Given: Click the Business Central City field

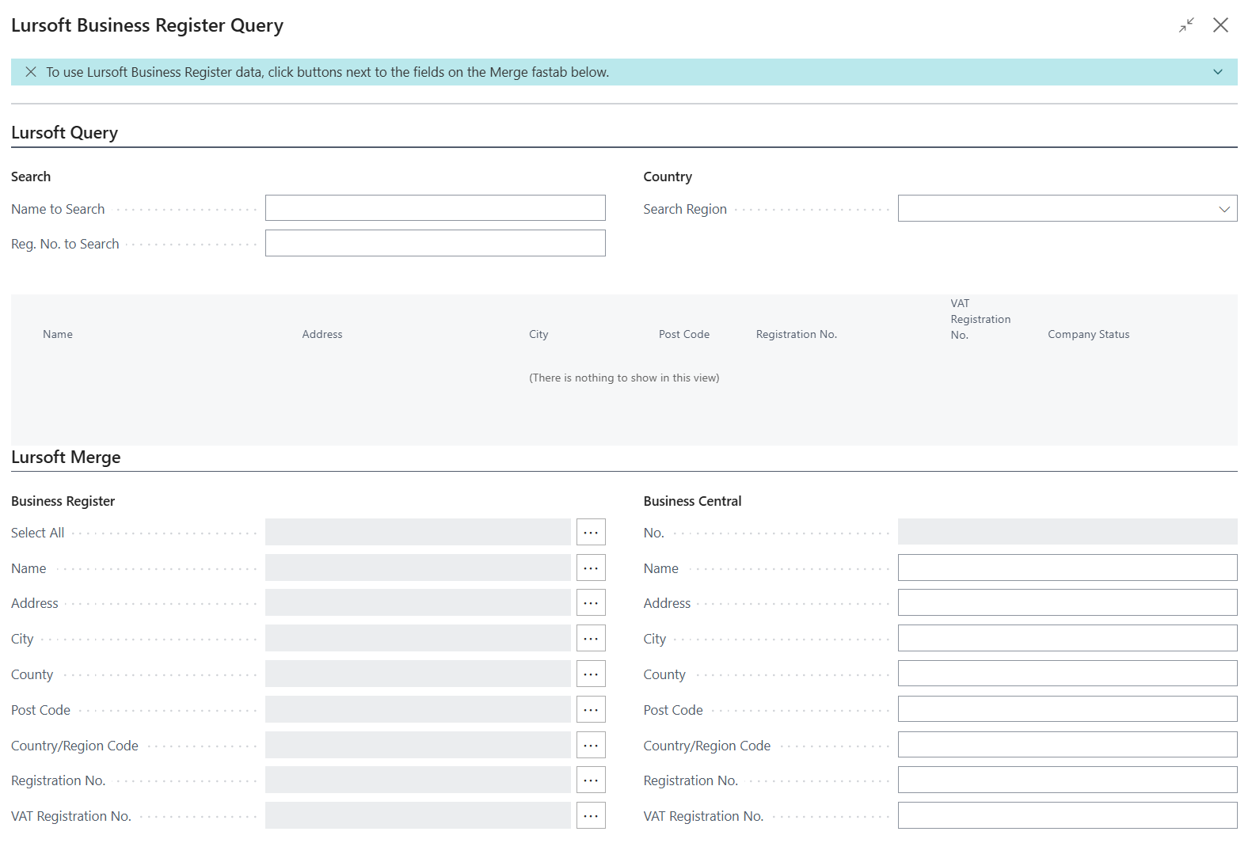Looking at the screenshot, I should [x=1067, y=638].
